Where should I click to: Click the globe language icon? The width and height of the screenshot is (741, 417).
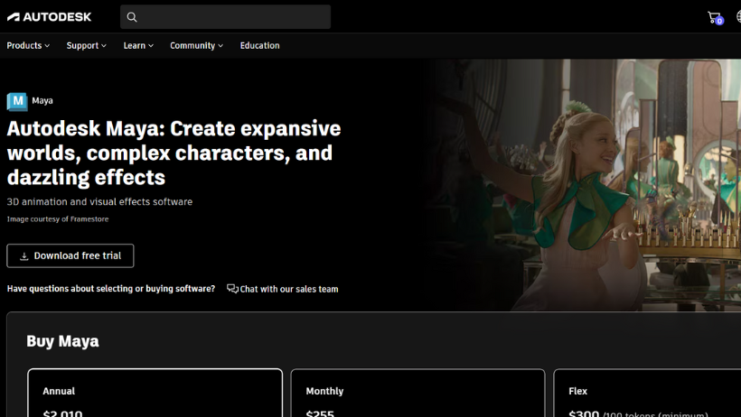point(738,17)
